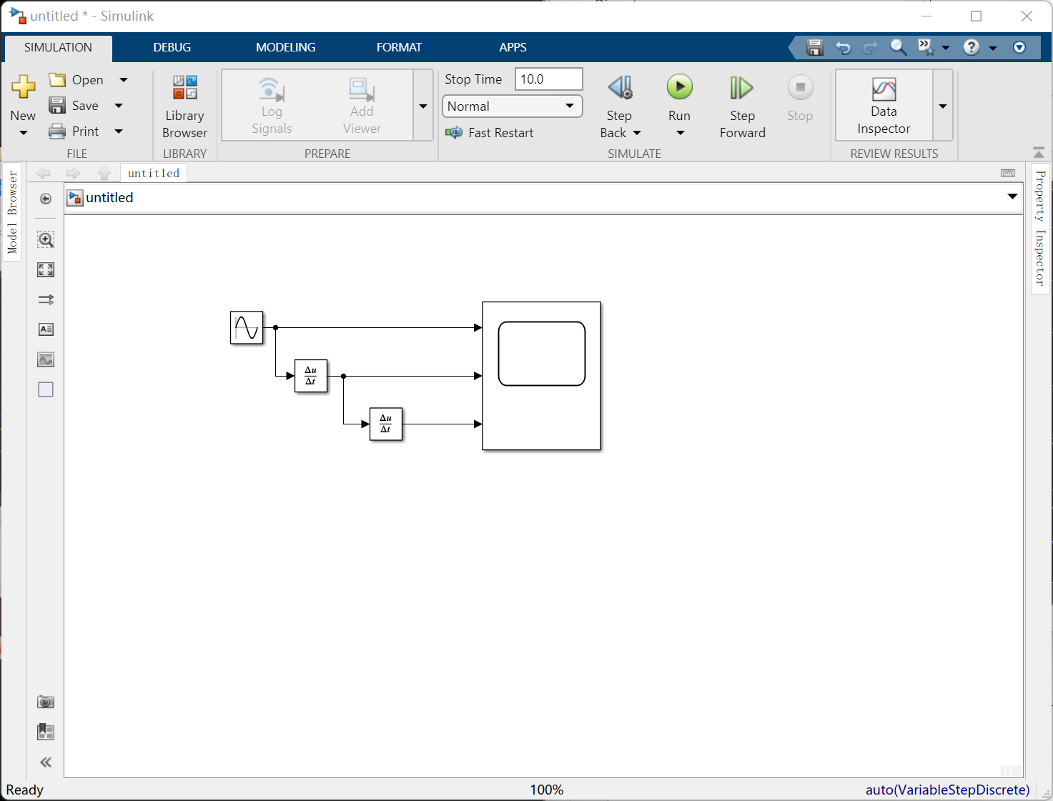
Task: Click the Log Signals button
Action: [272, 106]
